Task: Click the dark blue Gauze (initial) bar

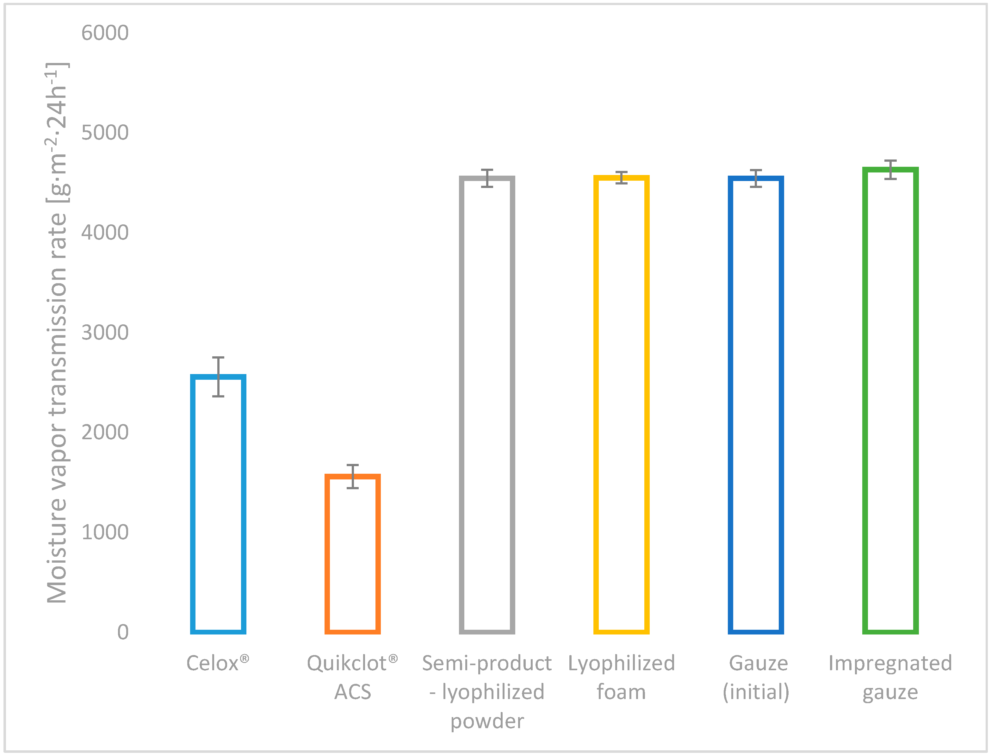Action: click(756, 405)
